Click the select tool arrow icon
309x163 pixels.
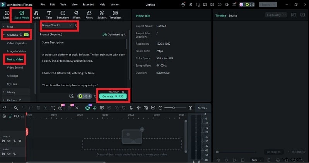coord(15,108)
